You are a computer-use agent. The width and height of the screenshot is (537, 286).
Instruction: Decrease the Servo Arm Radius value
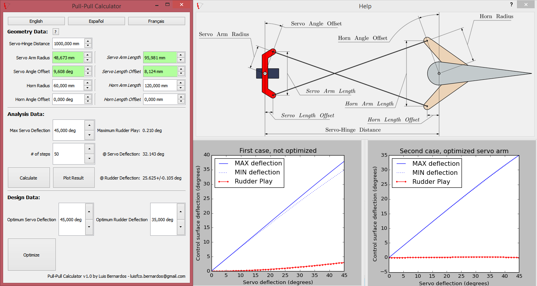(x=88, y=60)
